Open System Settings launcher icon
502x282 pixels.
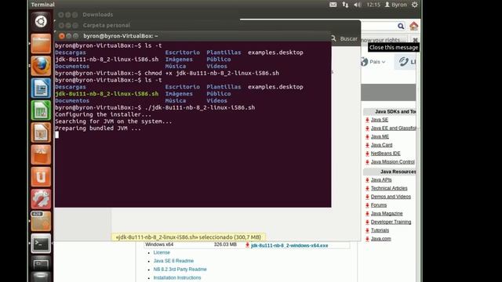pyautogui.click(x=41, y=199)
